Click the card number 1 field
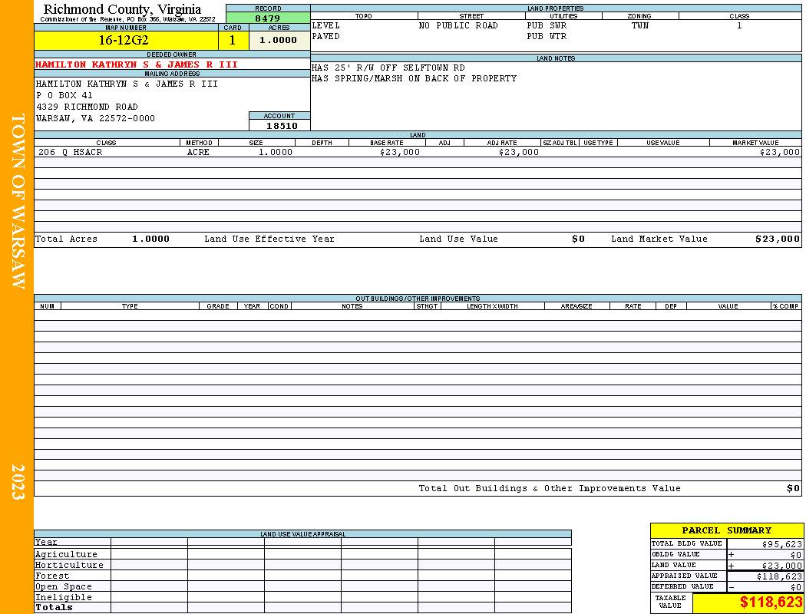 [x=233, y=40]
